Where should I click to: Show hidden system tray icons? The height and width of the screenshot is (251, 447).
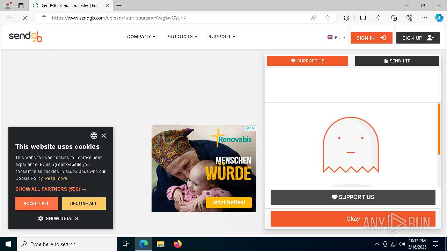tap(376, 244)
